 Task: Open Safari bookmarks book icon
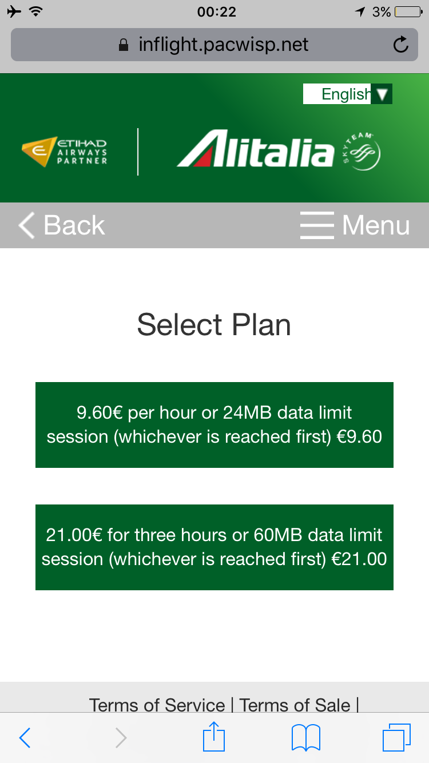[x=306, y=737]
